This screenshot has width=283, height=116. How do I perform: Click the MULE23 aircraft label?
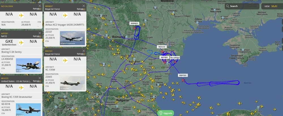[x=162, y=47]
